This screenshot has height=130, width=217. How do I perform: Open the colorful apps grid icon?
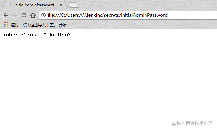(6, 25)
